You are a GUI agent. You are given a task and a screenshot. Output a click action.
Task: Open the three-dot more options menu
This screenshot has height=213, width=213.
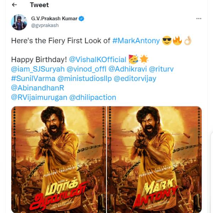tap(199, 18)
